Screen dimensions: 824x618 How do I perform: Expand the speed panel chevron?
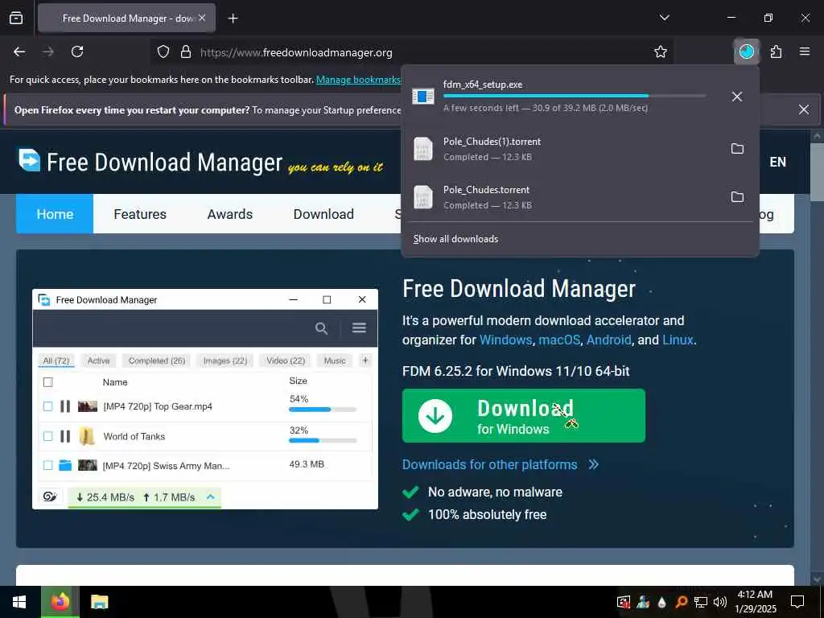[210, 496]
